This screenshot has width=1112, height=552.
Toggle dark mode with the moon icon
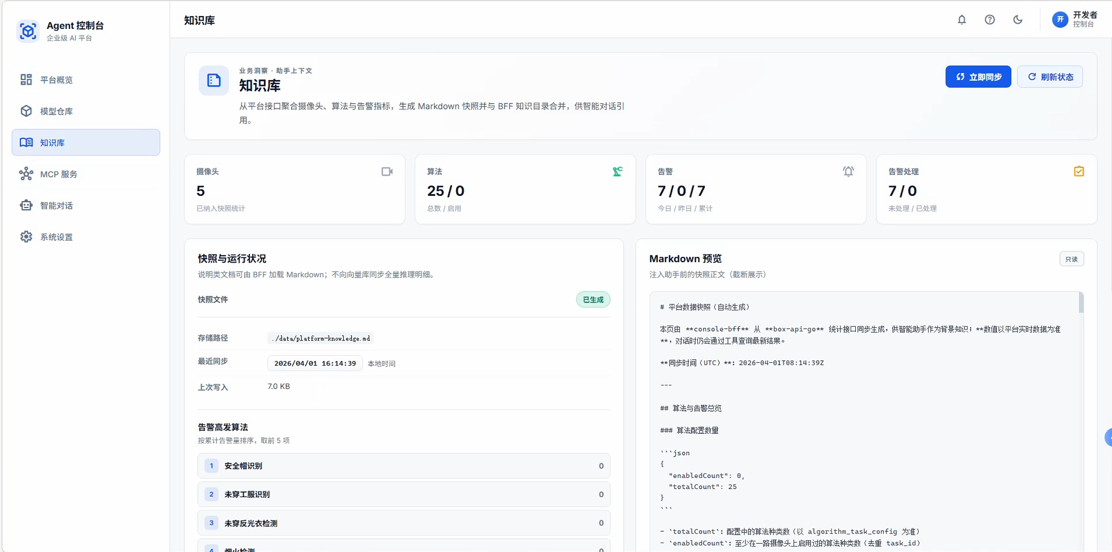(x=1018, y=20)
